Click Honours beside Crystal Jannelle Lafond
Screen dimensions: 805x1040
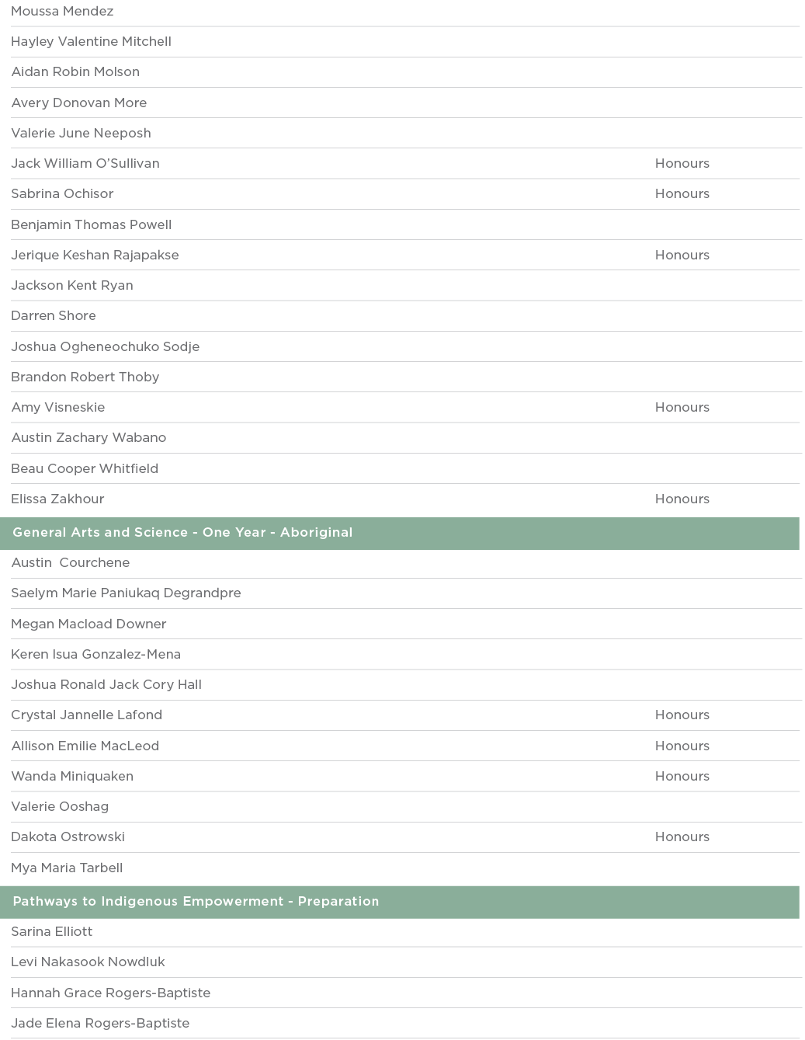point(682,715)
